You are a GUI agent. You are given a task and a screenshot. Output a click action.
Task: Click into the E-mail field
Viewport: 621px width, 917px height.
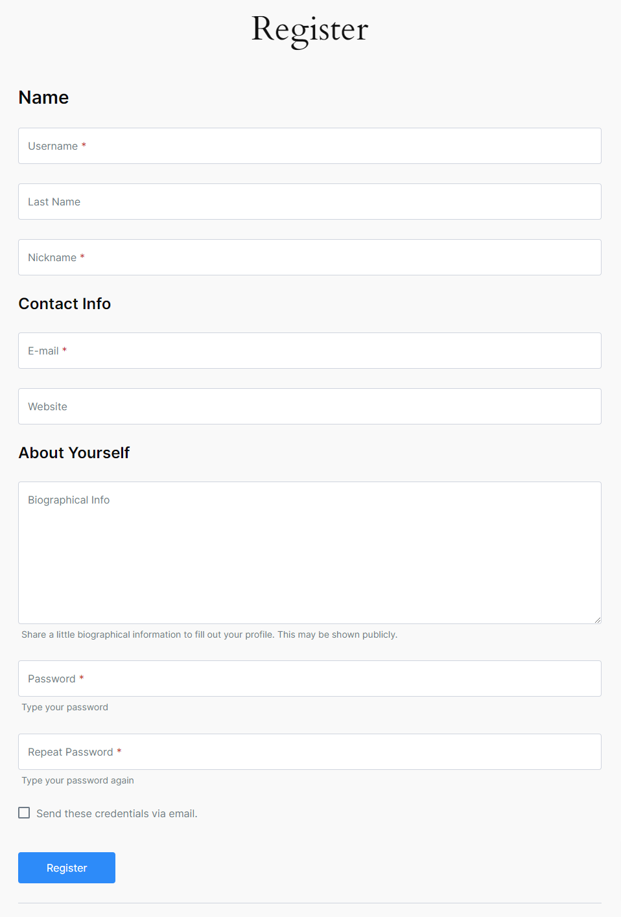pos(310,351)
